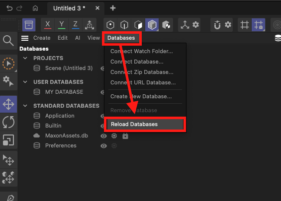Activate the Scale tool

[x=8, y=140]
